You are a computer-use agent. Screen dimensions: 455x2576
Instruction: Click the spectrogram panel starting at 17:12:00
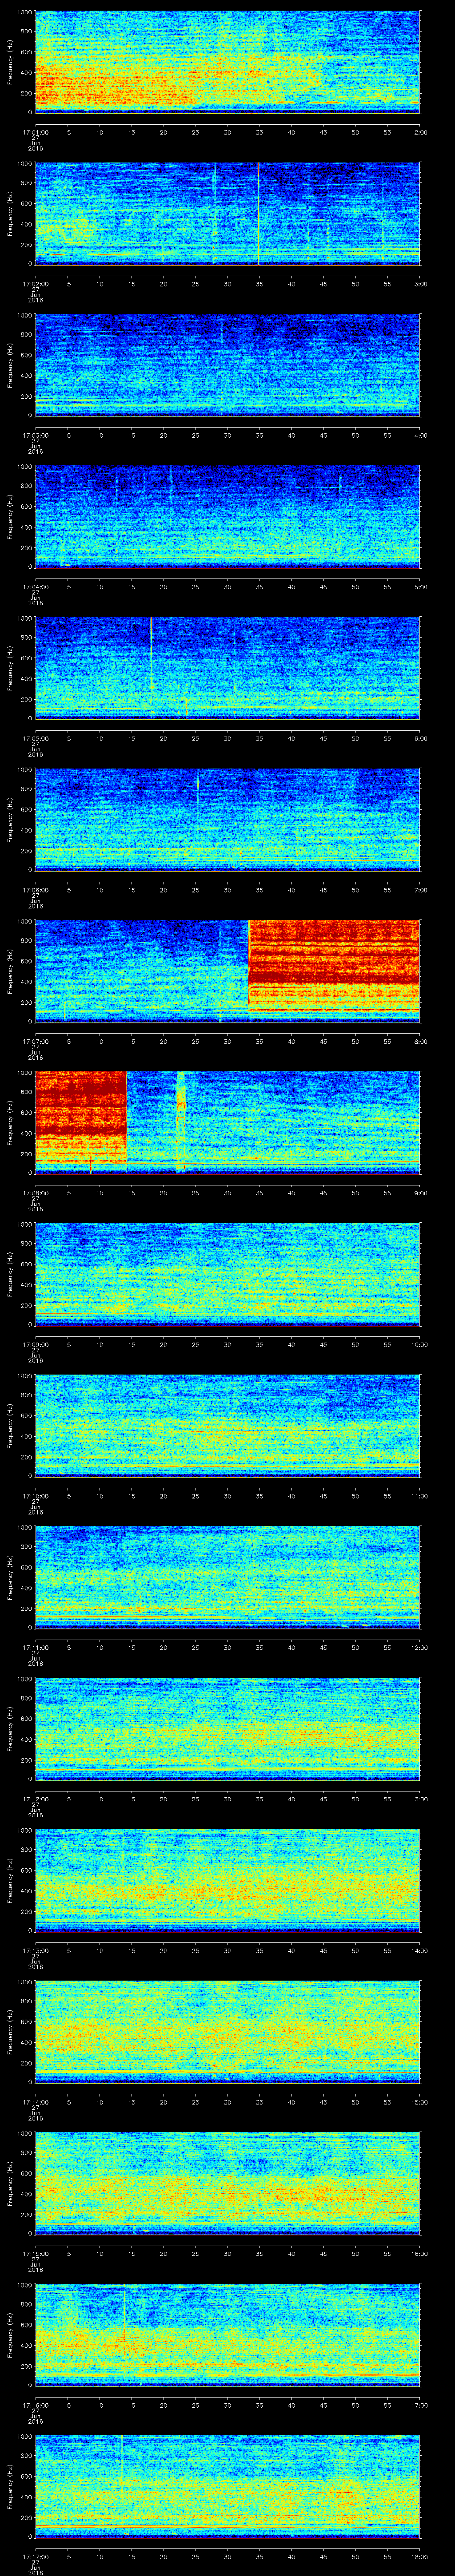click(x=227, y=1728)
